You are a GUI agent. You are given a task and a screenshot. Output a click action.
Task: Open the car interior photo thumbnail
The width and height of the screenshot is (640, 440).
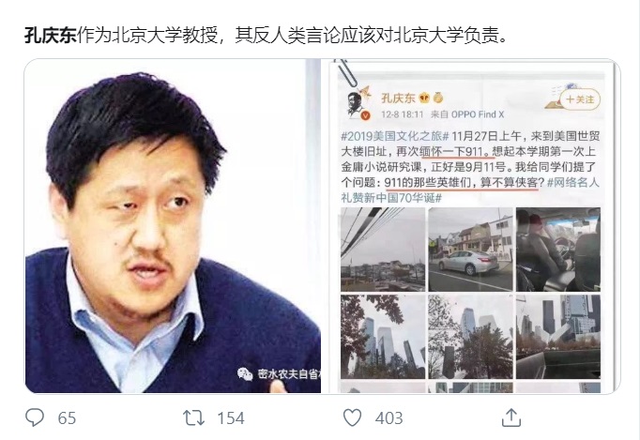(558, 250)
